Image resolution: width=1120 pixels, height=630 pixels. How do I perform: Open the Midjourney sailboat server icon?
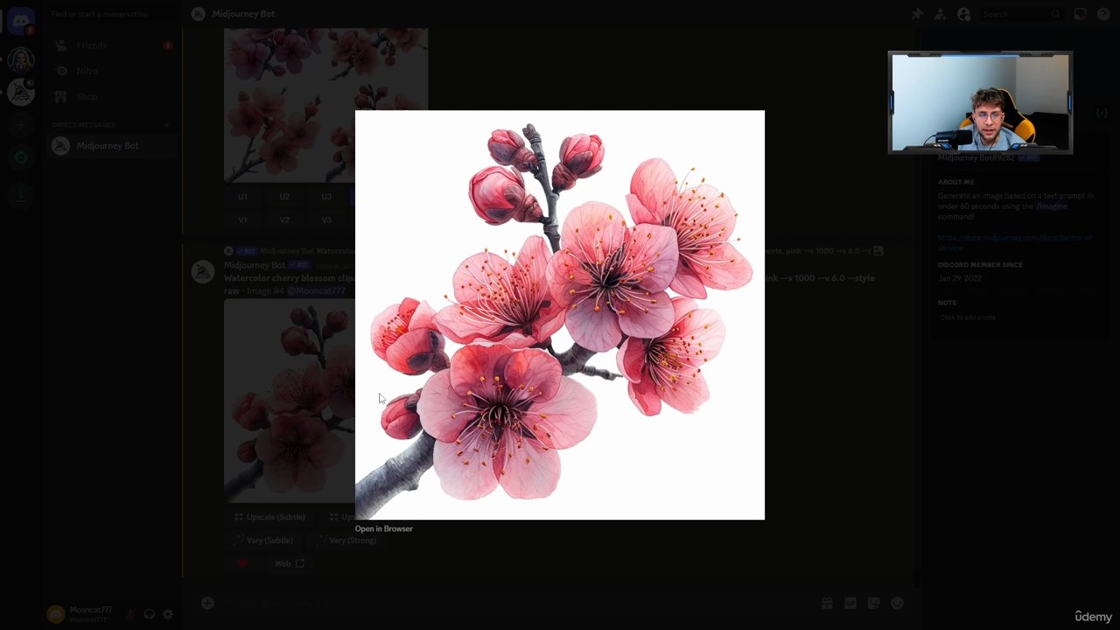[x=21, y=93]
